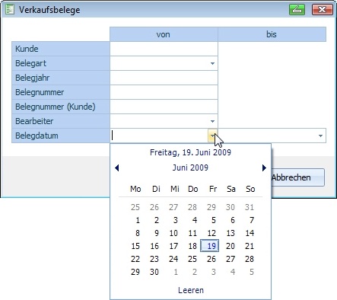The width and height of the screenshot is (337, 300).
Task: Click the Belegnummer input field
Action: (x=164, y=92)
